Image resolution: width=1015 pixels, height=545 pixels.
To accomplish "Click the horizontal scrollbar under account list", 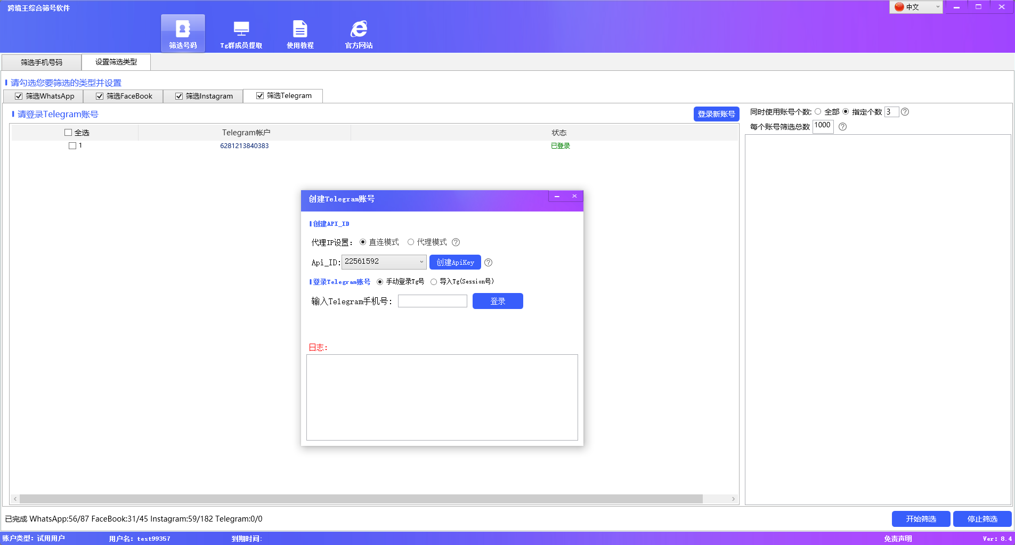I will [x=361, y=499].
